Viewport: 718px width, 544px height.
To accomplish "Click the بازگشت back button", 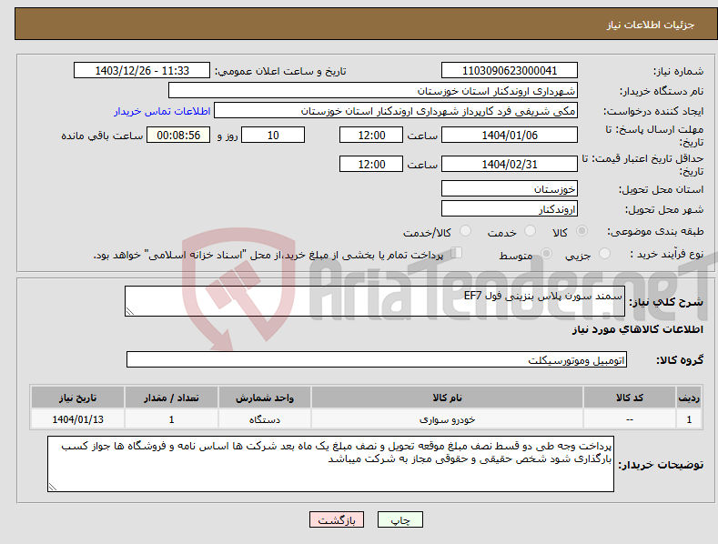I will click(337, 519).
